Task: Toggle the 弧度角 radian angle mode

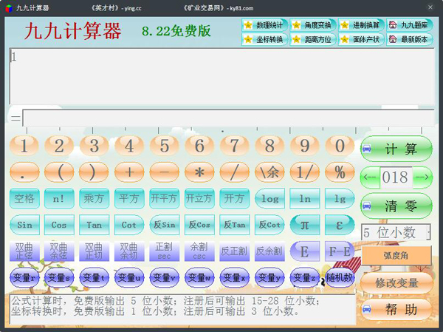Action: coord(396,255)
